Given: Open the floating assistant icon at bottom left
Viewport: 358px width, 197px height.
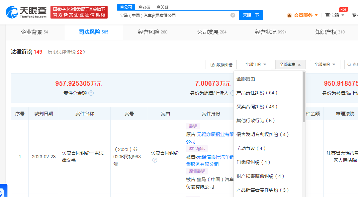Looking at the screenshot, I should point(3,191).
